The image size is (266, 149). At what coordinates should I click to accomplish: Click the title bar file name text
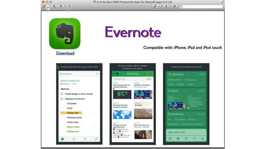pos(134,2)
